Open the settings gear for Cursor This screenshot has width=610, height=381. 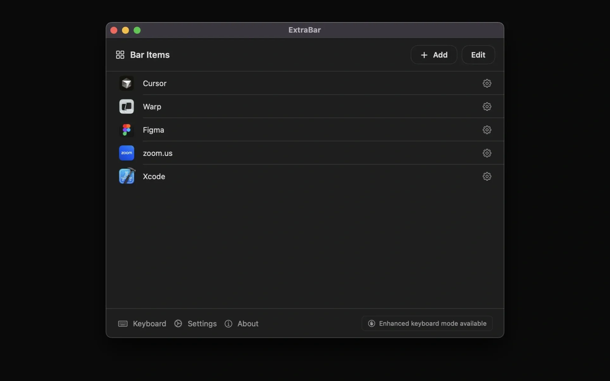point(487,83)
